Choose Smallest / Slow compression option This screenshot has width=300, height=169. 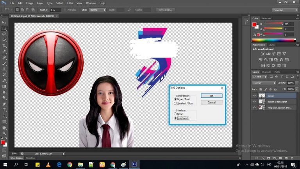pyautogui.click(x=175, y=104)
